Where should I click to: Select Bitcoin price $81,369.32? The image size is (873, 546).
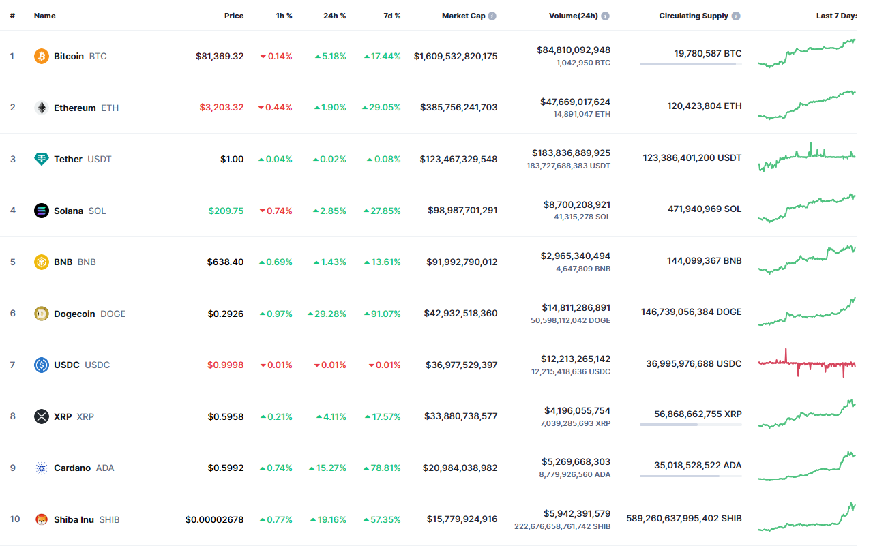pos(220,56)
